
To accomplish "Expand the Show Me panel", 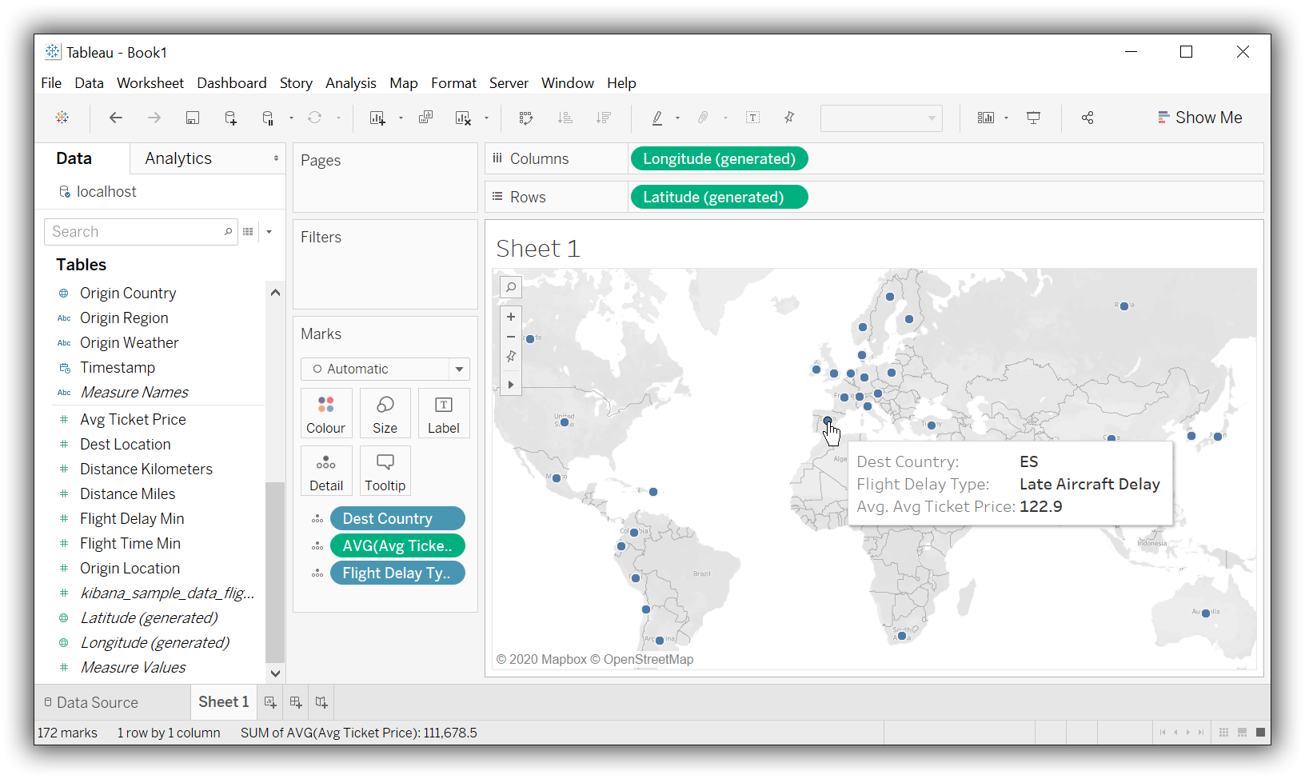I will tap(1199, 117).
